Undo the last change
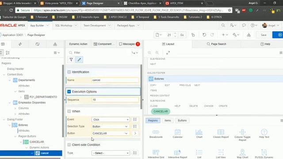This screenshot has width=283, height=159. pyautogui.click(x=204, y=35)
